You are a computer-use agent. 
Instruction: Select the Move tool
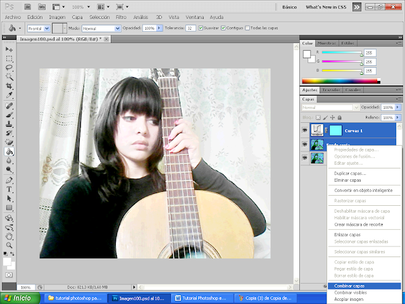(9, 49)
